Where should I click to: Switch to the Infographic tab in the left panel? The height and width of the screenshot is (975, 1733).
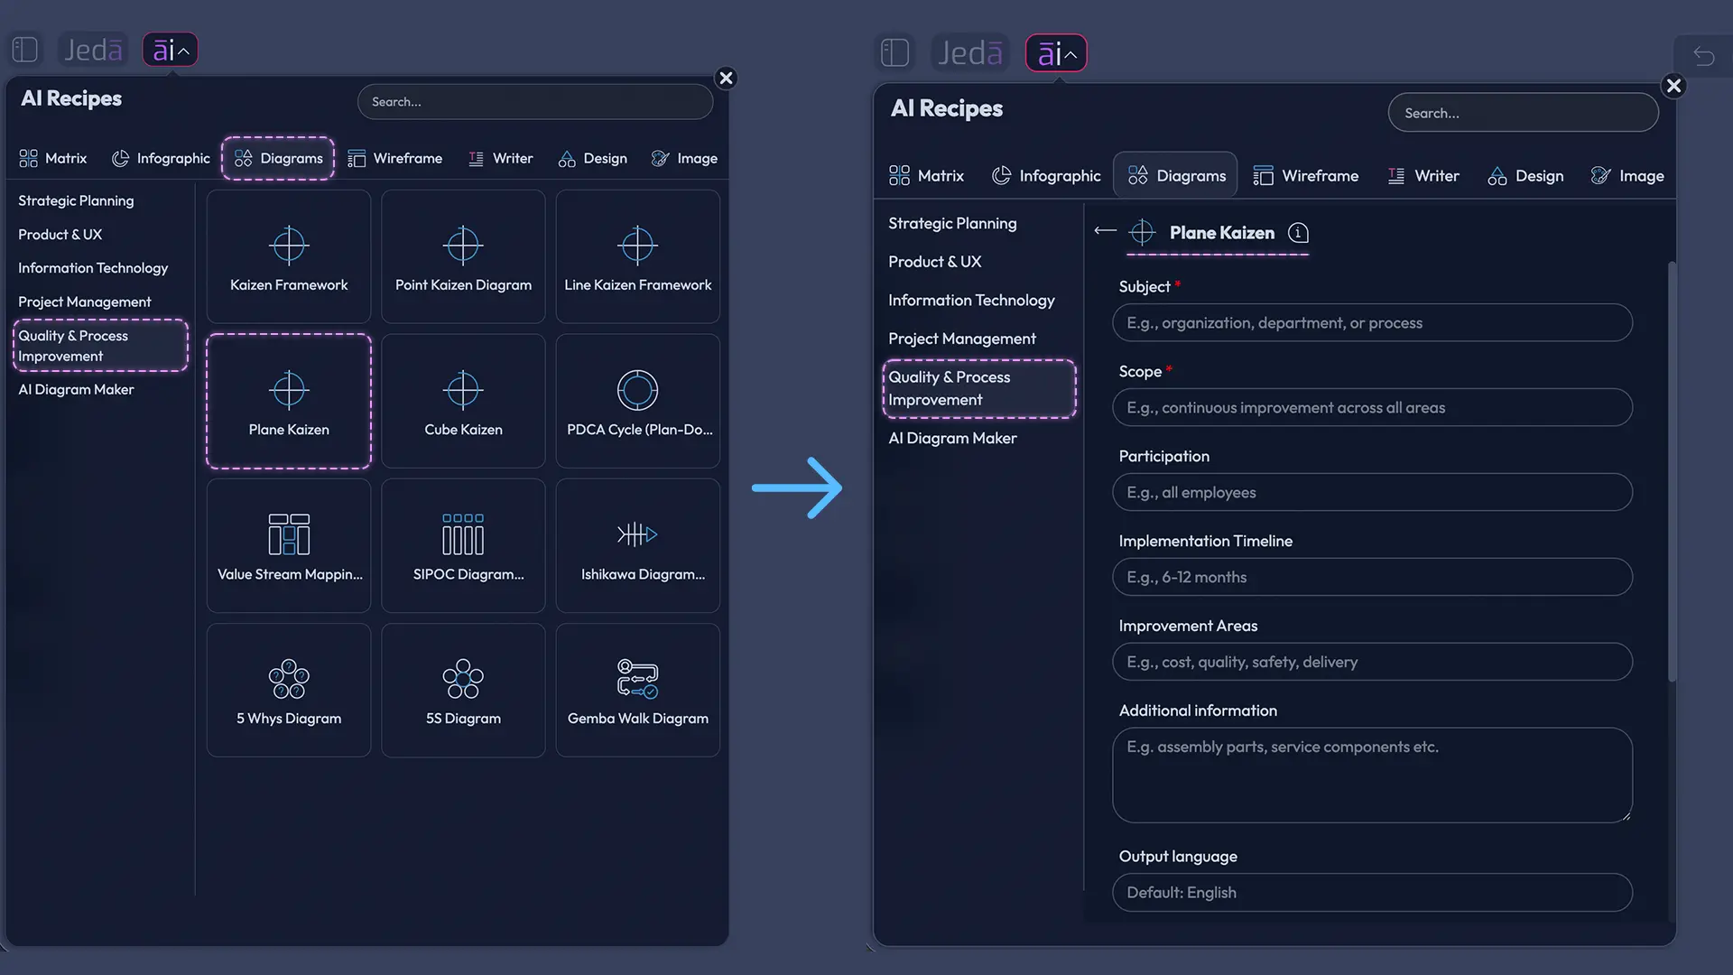click(x=161, y=158)
